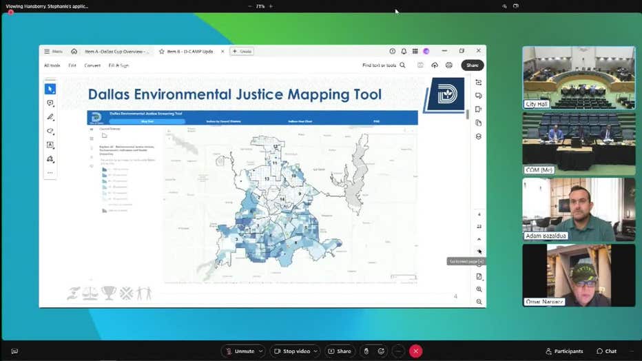Open the stamp or signature tool

pyautogui.click(x=50, y=159)
